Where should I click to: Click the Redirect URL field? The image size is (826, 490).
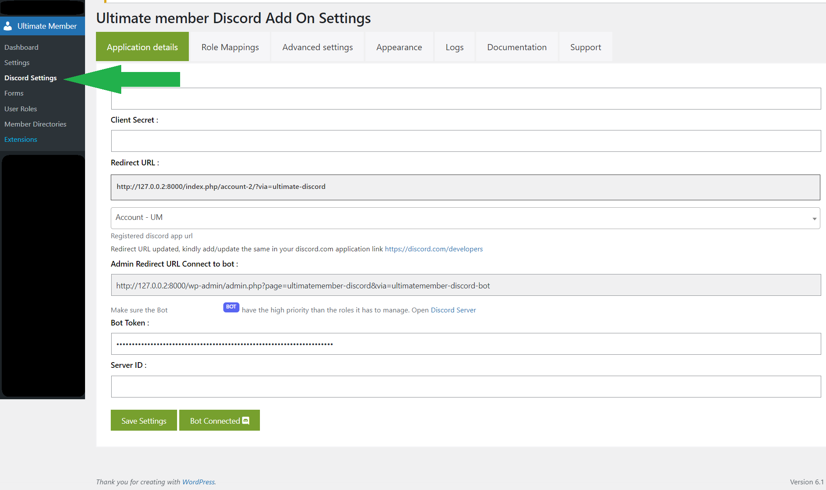coord(465,187)
